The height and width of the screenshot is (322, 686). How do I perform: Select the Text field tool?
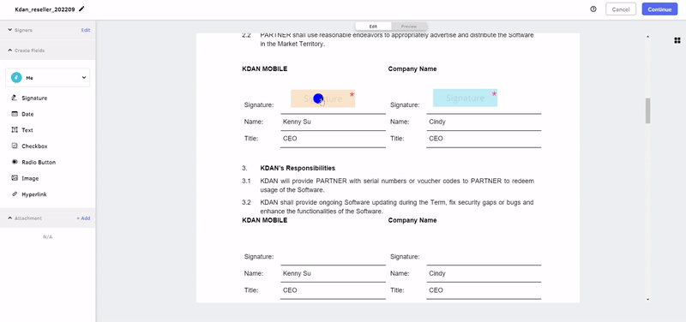tap(22, 130)
